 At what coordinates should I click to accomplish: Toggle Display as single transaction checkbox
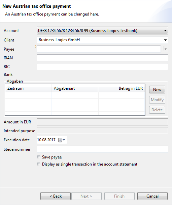coord(39,164)
